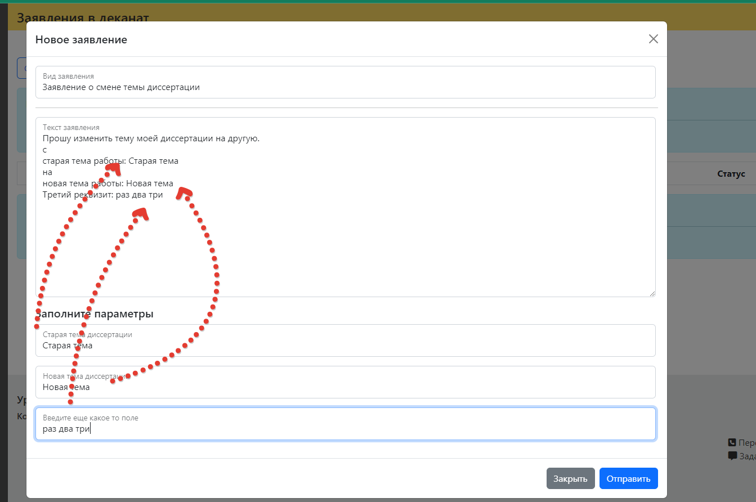Place cursor on Прошу изменить тему line
The width and height of the screenshot is (756, 502).
(x=151, y=138)
